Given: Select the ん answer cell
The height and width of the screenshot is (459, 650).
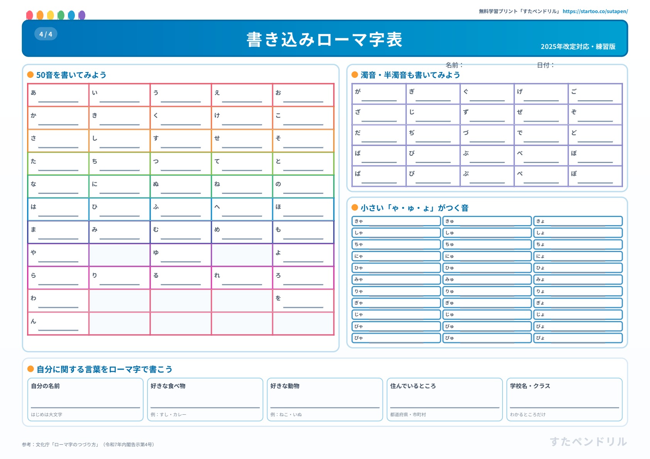Looking at the screenshot, I should [x=58, y=323].
